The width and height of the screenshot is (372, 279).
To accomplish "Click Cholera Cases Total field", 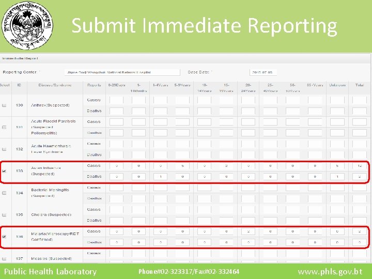I will [360, 209].
